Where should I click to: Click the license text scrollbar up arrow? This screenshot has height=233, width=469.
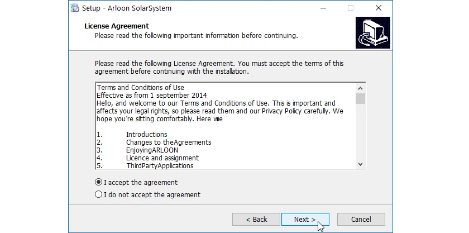click(x=360, y=88)
